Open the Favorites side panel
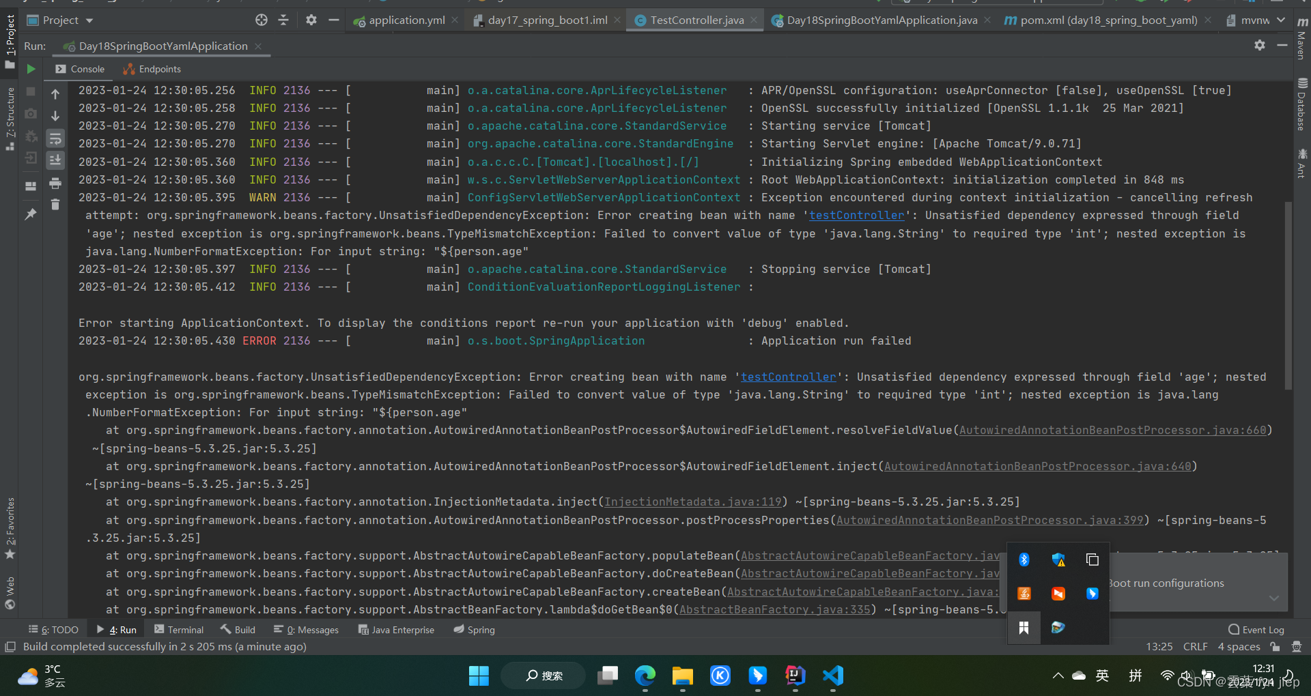This screenshot has width=1311, height=696. pos(10,529)
